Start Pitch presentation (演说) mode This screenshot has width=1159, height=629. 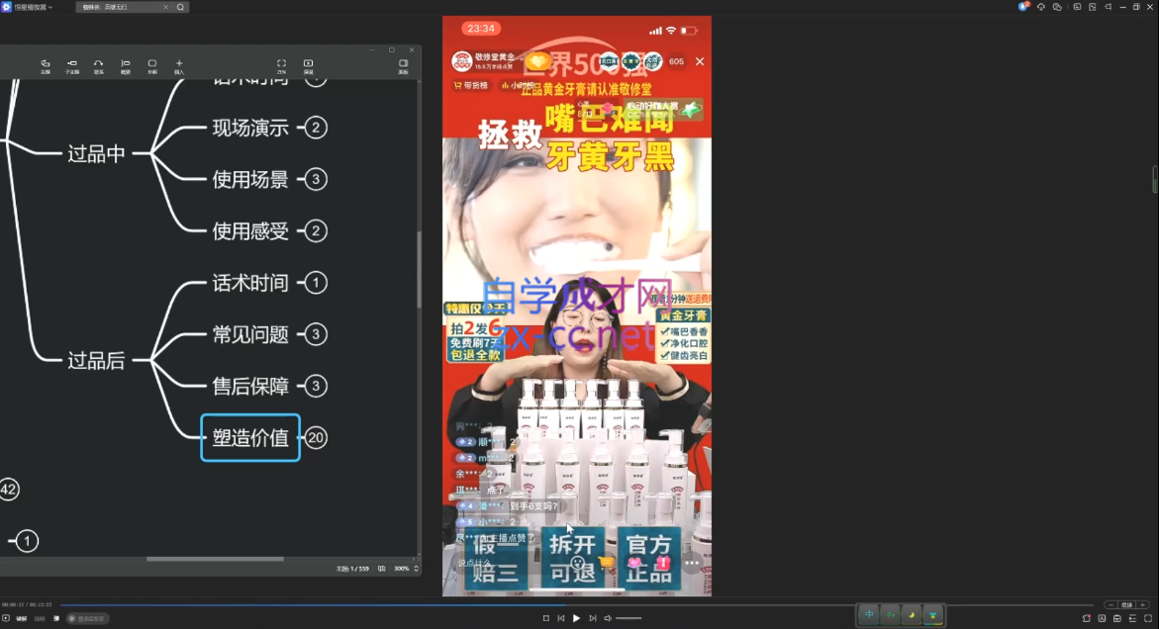coord(308,66)
